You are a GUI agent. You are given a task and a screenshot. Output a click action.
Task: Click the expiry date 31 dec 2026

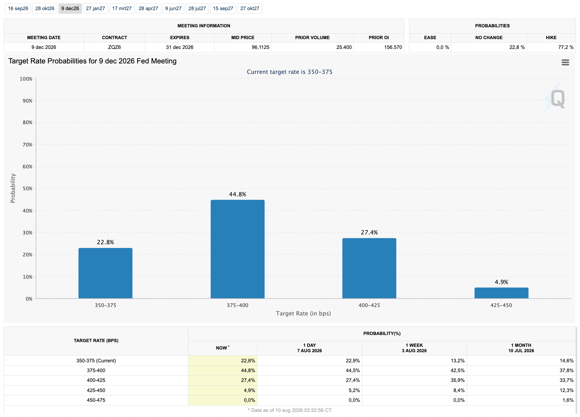click(180, 47)
